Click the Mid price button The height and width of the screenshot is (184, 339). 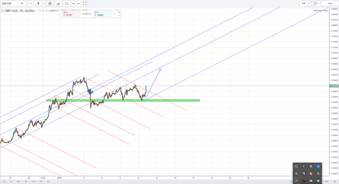(304, 4)
